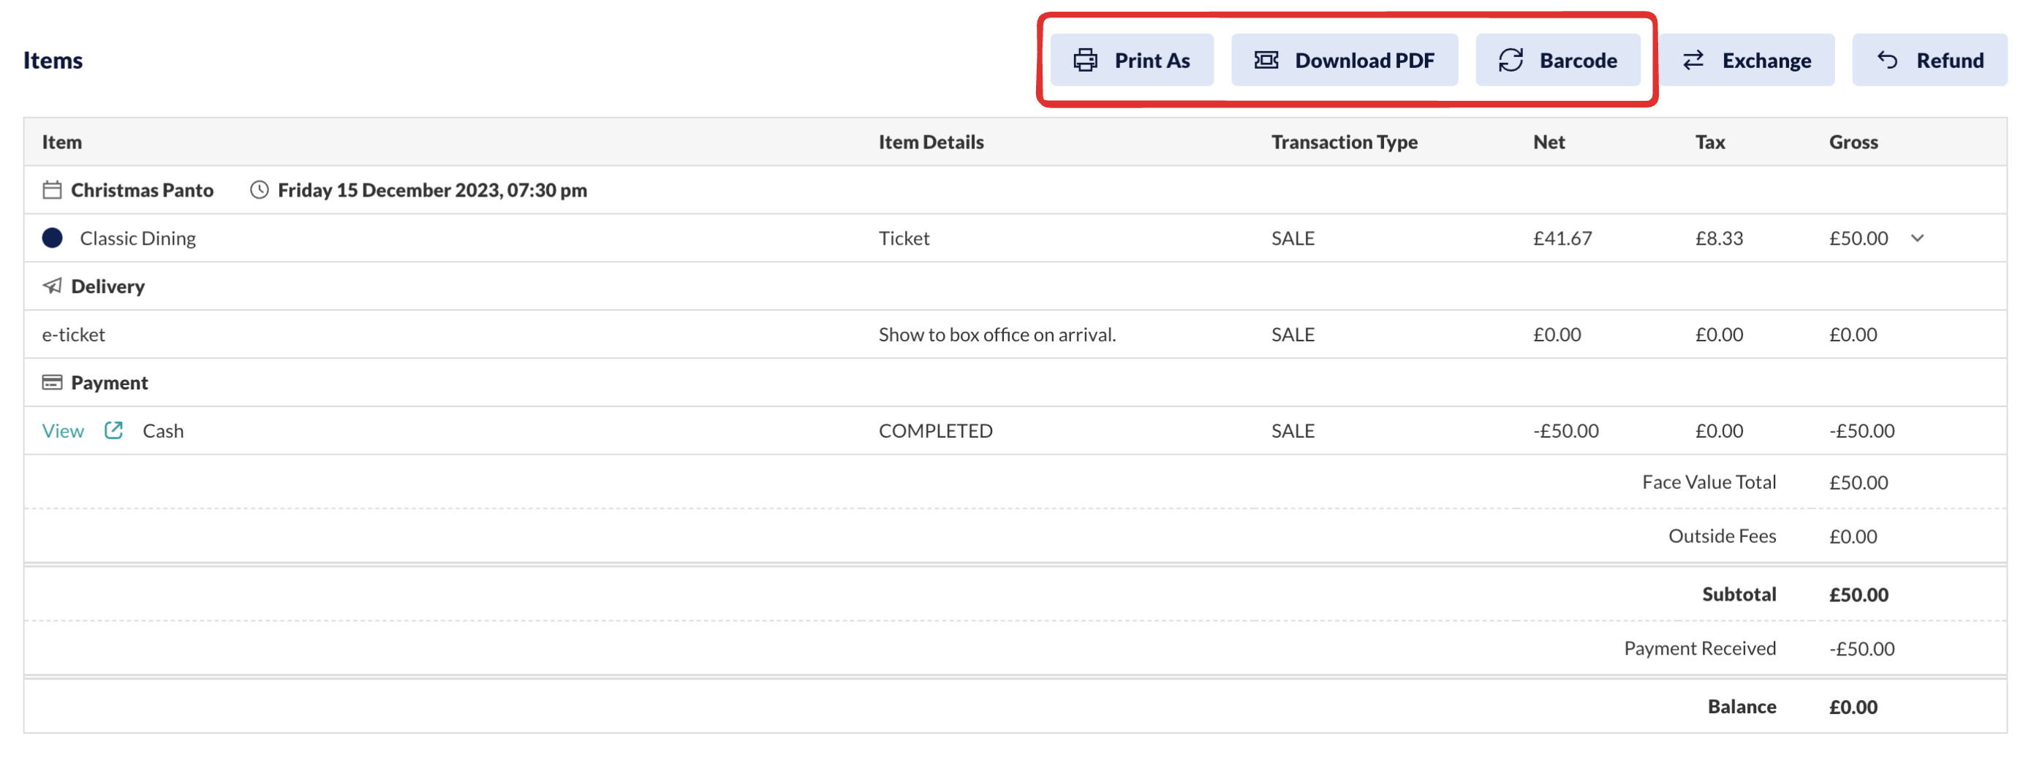Click the Subtotal amount £50.00
This screenshot has height=760, width=2034.
(x=1859, y=595)
